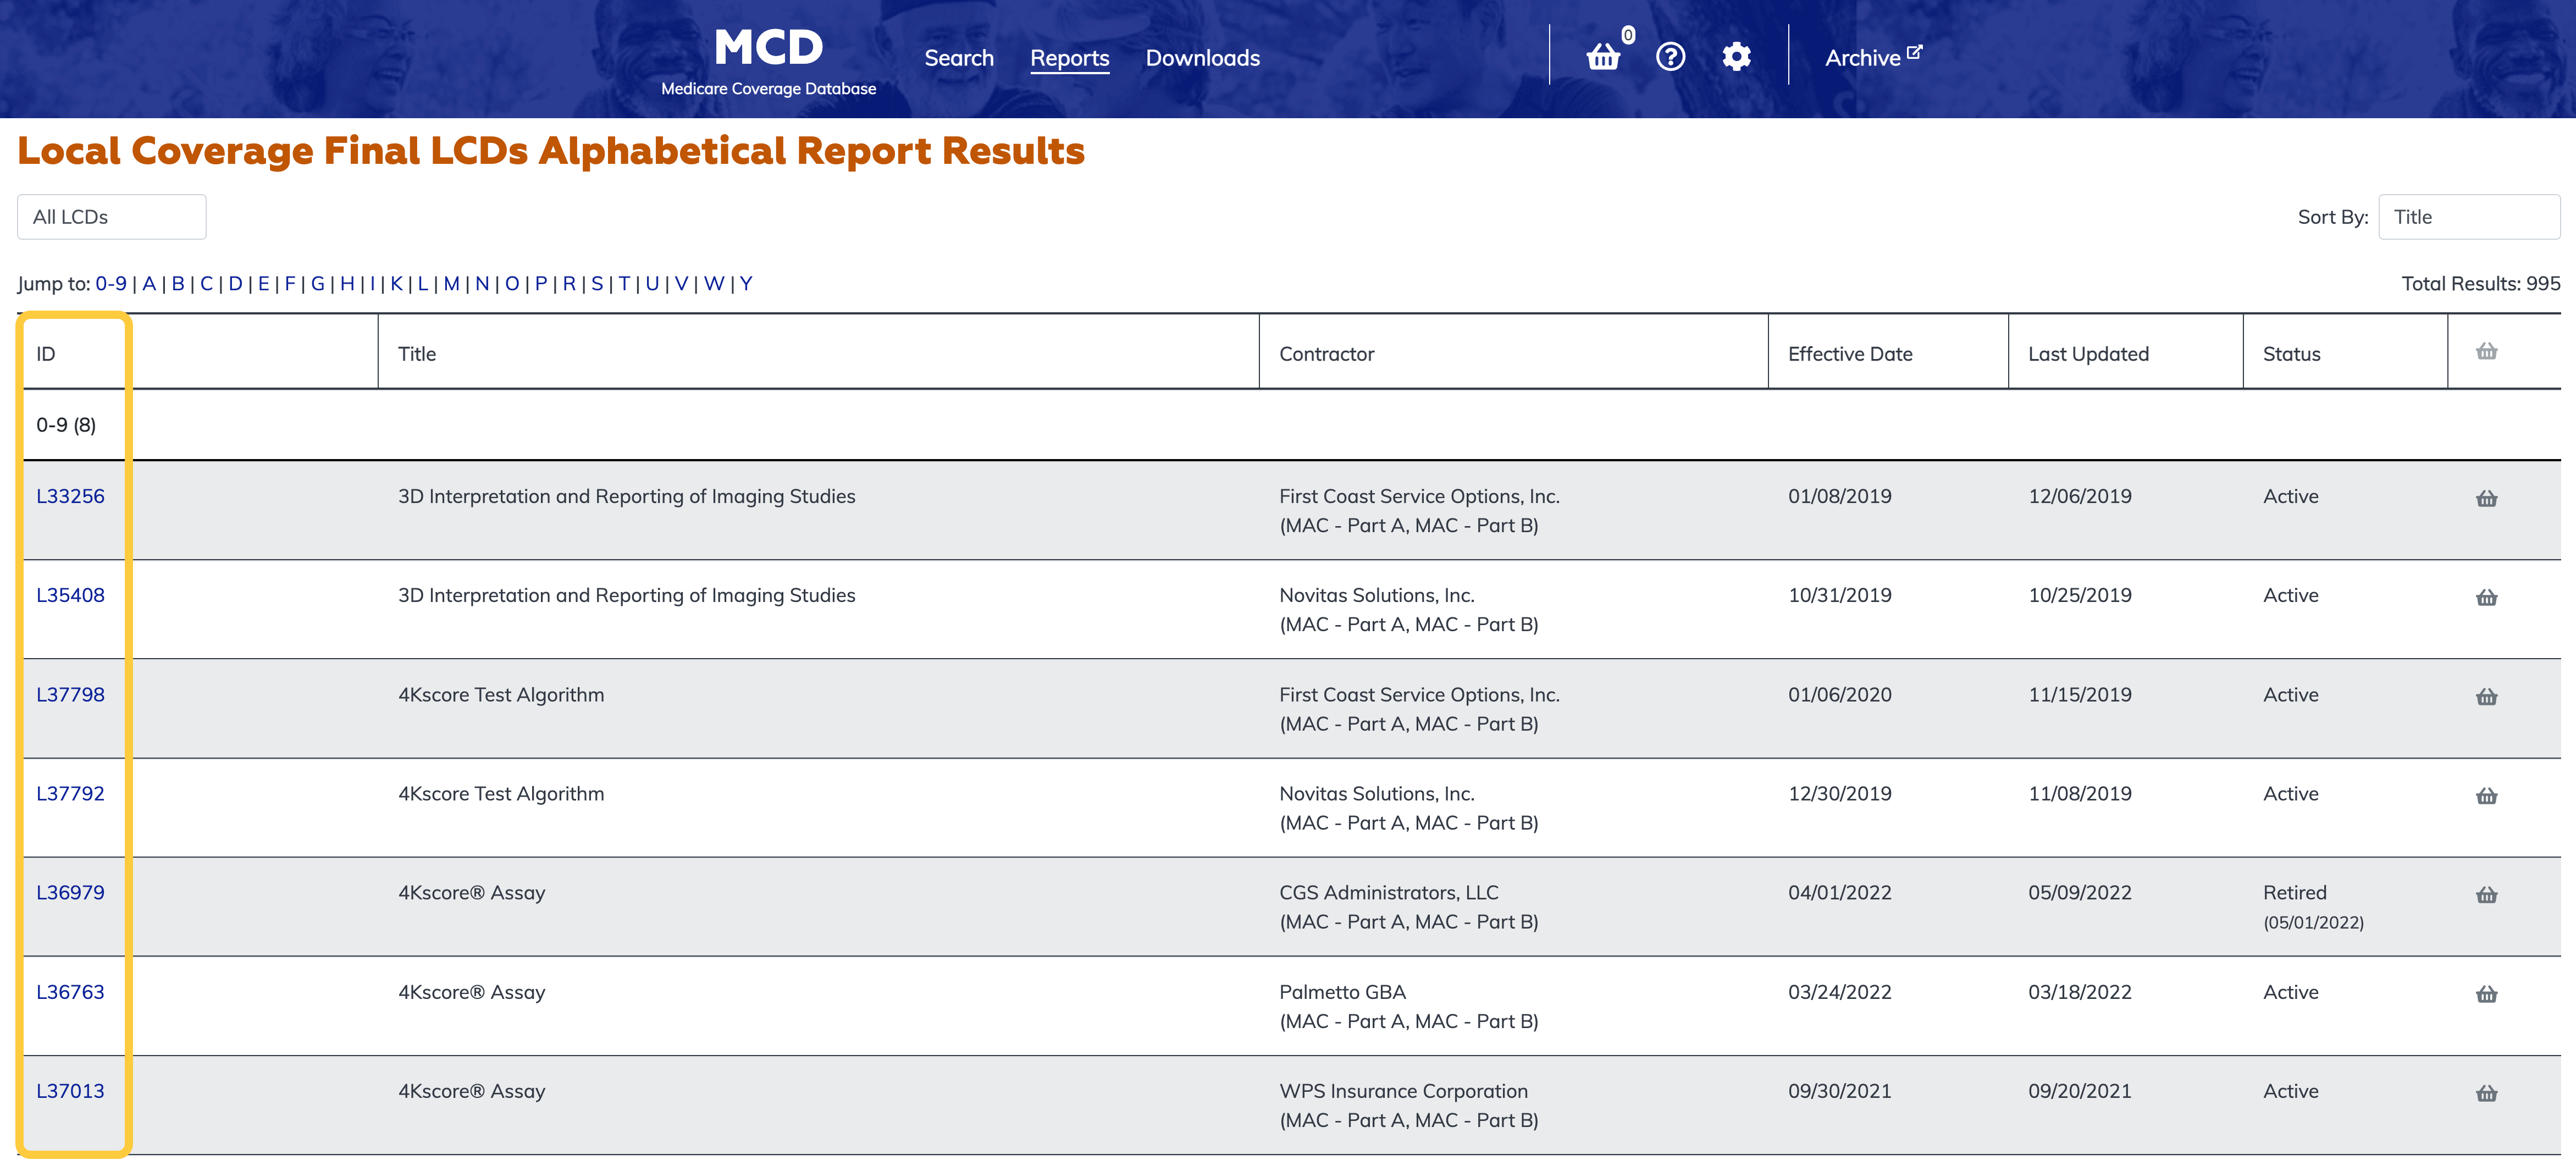
Task: Open the All LCDs filter dropdown
Action: click(x=111, y=217)
